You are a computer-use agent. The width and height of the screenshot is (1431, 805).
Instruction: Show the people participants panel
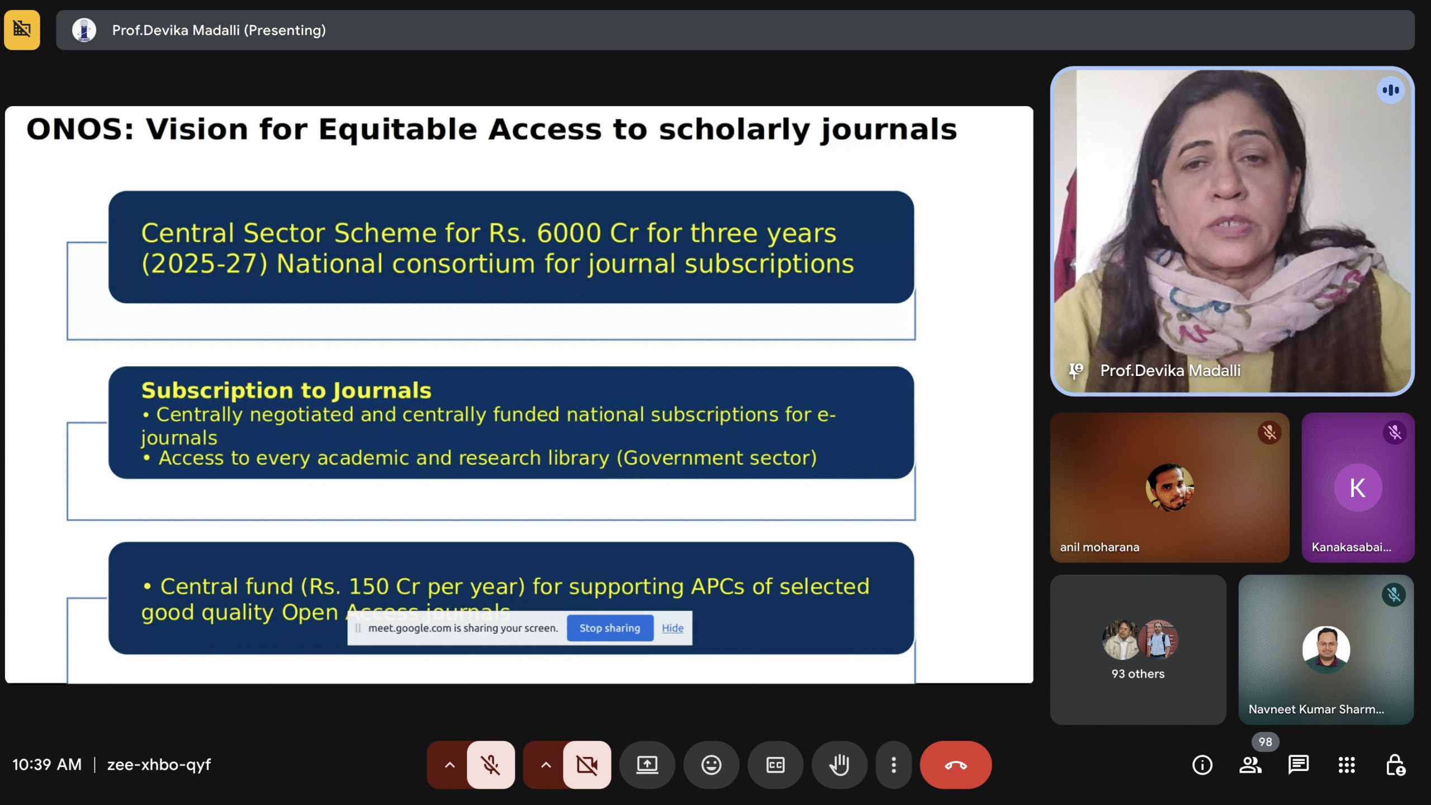click(1250, 765)
